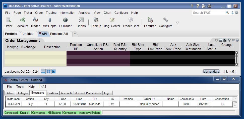This screenshot has width=244, height=119.
Task: Click the B icon in Order Management header
Action: coord(225,40)
